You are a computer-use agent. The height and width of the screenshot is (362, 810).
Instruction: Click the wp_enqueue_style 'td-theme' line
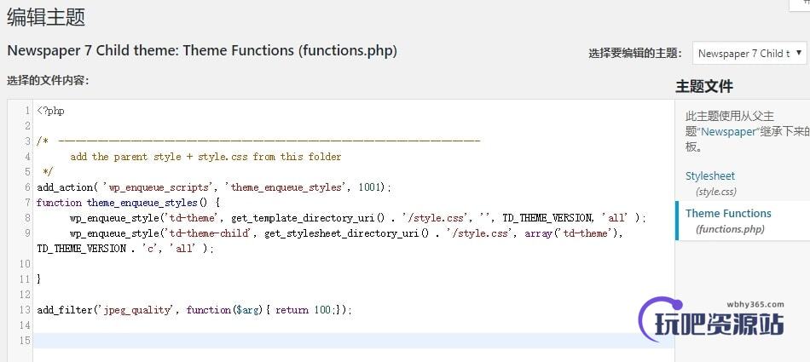pos(358,218)
